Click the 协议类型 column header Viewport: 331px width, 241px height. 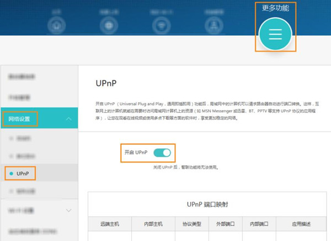pyautogui.click(x=192, y=224)
